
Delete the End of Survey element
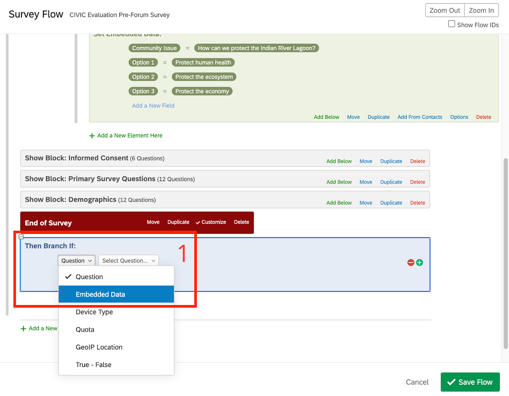click(241, 222)
